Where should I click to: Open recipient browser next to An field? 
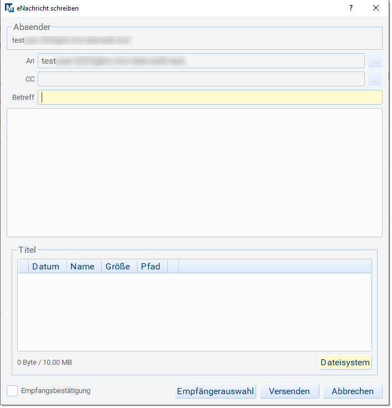(x=375, y=61)
